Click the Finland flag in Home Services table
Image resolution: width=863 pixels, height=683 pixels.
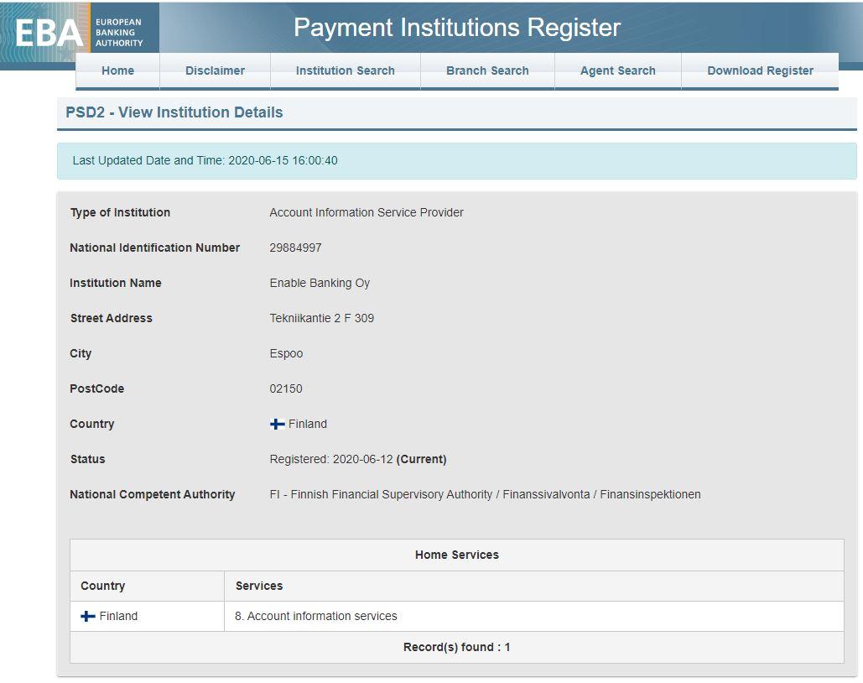pos(88,617)
